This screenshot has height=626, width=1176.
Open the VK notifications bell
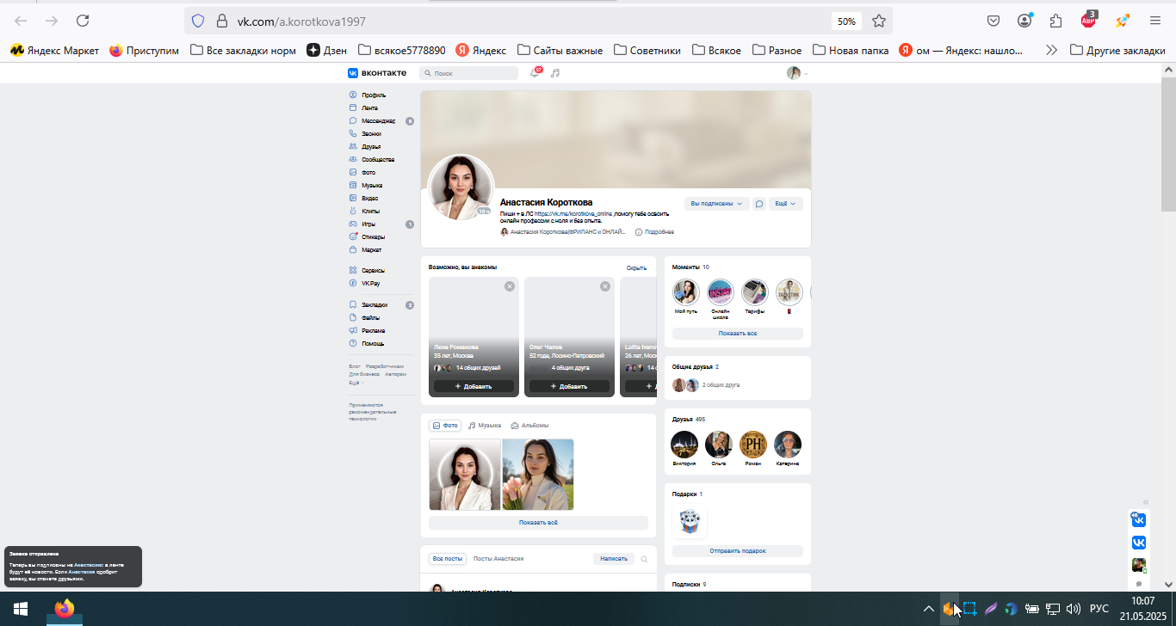pyautogui.click(x=535, y=73)
